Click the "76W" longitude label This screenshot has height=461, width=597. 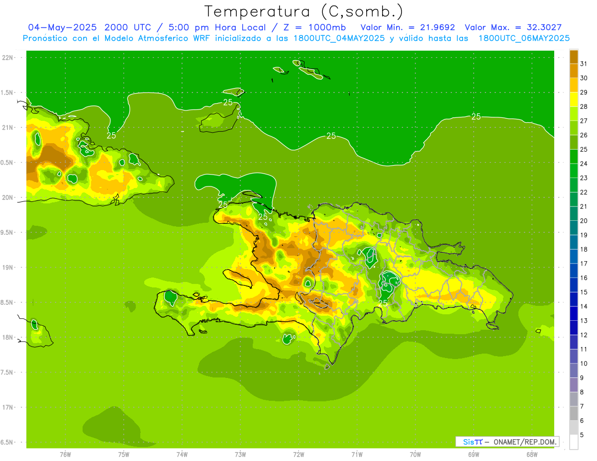pos(65,455)
